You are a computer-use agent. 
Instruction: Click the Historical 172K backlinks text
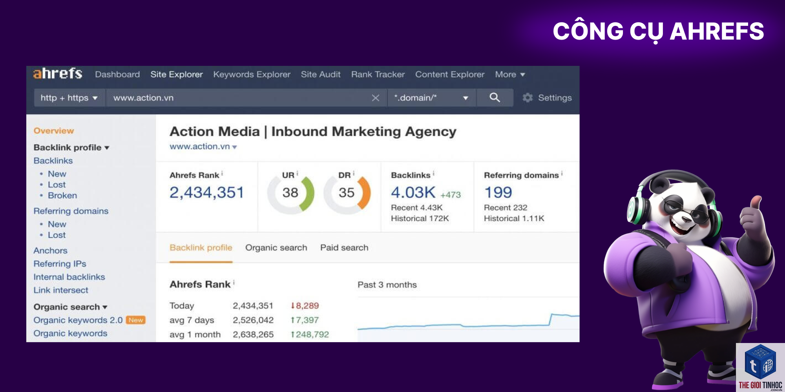tap(420, 219)
